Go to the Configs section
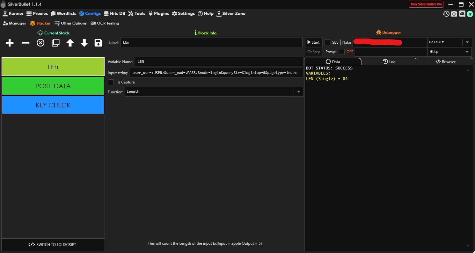The image size is (475, 253). (90, 13)
